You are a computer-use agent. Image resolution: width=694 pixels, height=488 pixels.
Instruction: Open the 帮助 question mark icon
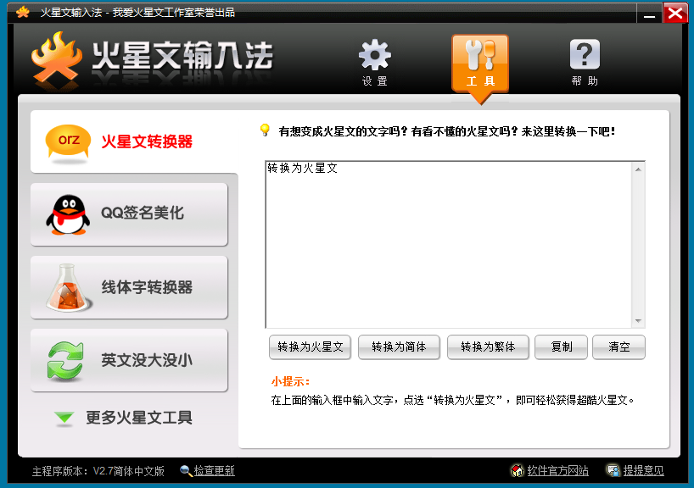click(585, 62)
